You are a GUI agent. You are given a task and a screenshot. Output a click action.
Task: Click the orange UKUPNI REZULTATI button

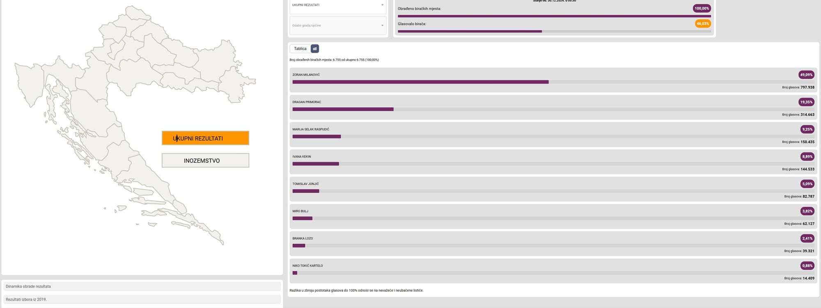[x=205, y=138]
